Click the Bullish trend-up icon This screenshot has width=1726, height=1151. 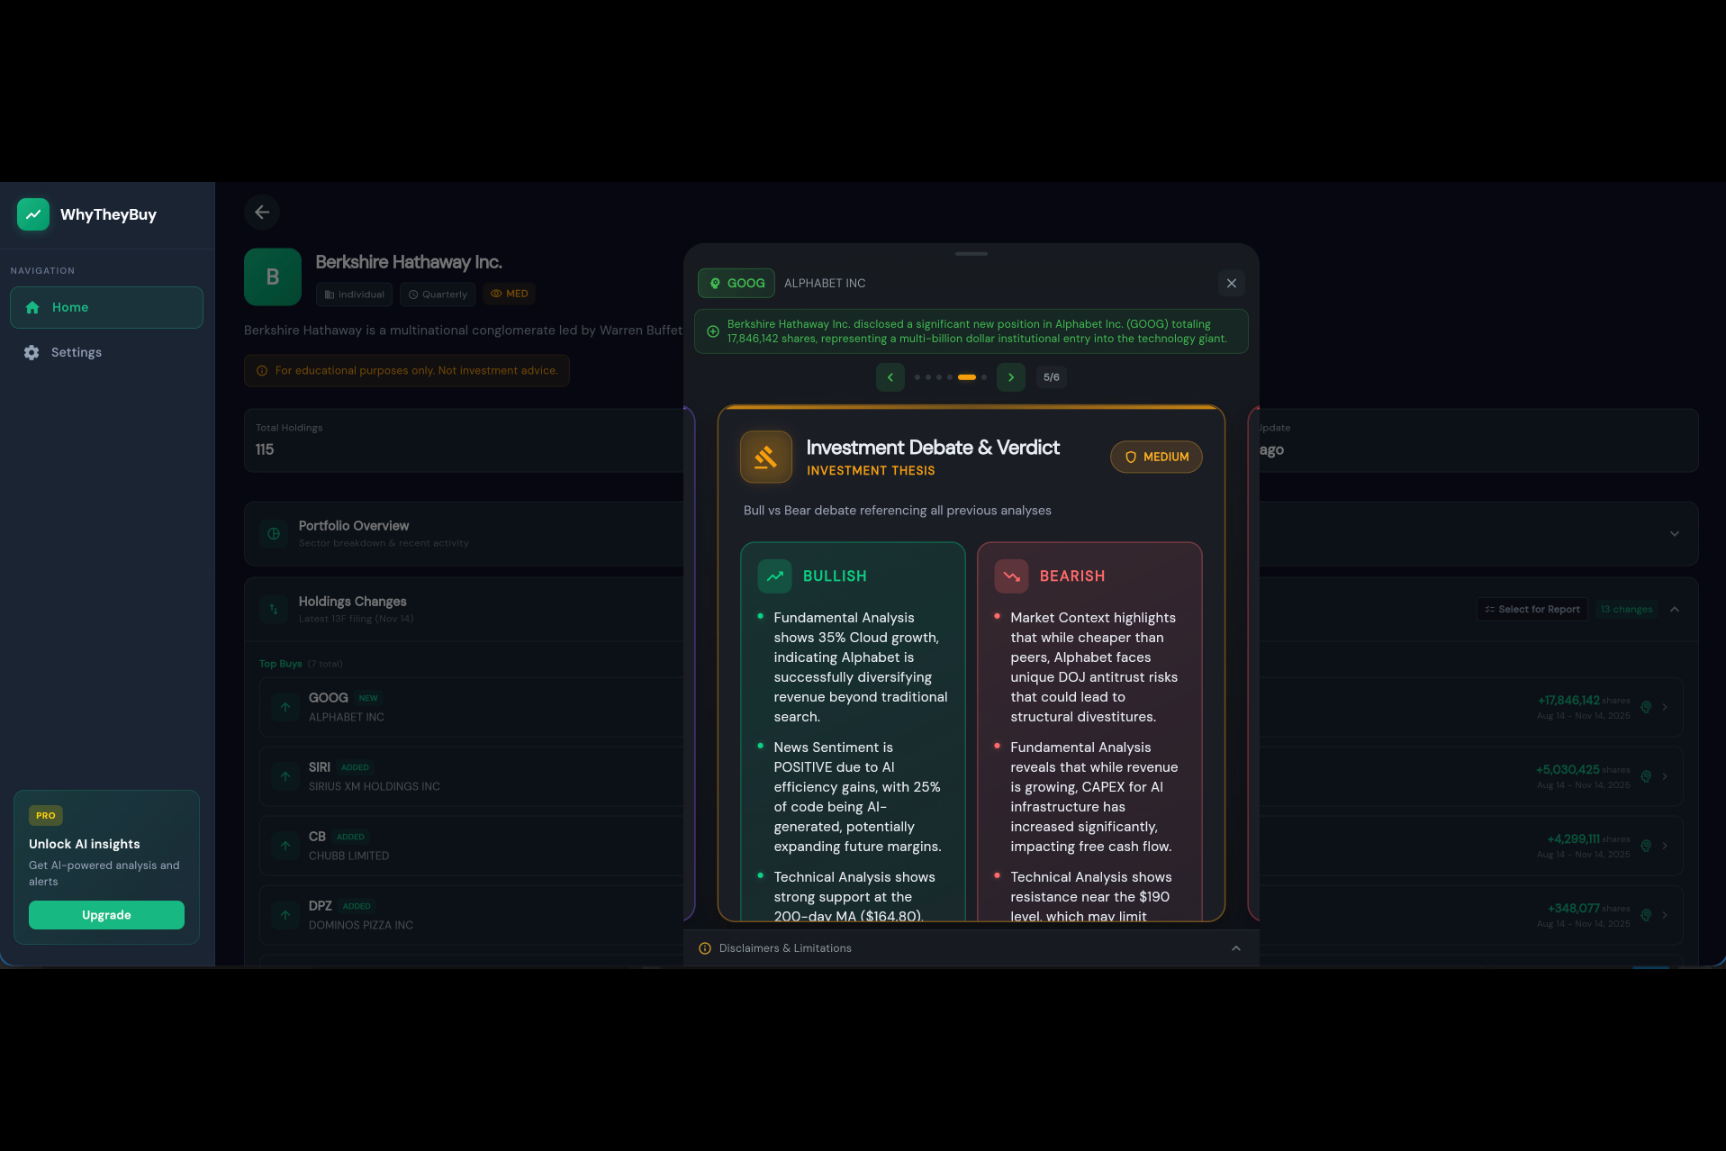(775, 576)
